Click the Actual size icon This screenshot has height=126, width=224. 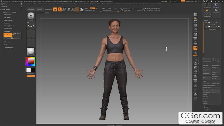pyautogui.click(x=195, y=30)
